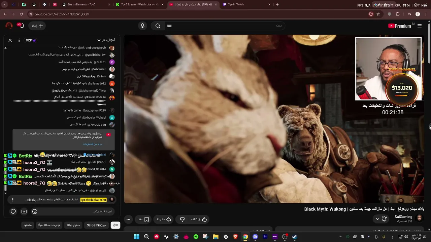Click the 0XP crown badge in chat

click(x=31, y=40)
